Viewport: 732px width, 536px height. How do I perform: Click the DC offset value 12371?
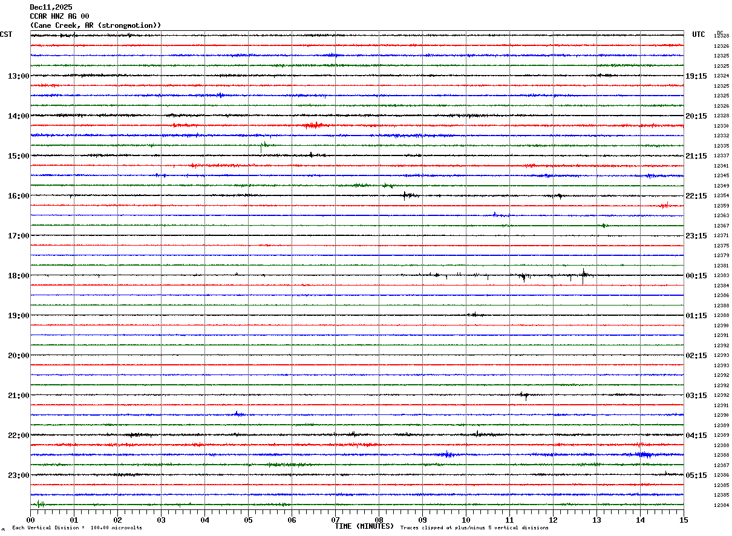pos(721,236)
